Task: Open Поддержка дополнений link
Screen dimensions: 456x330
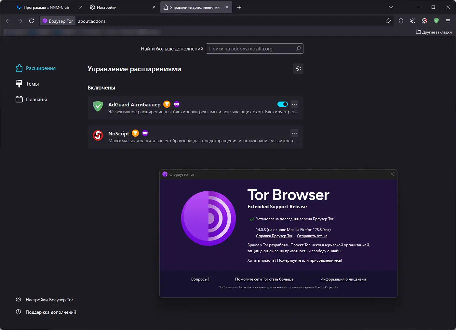Action: click(46, 312)
